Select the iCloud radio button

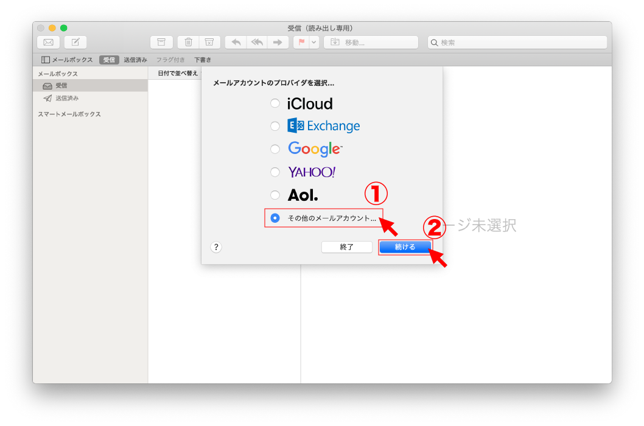(x=275, y=103)
